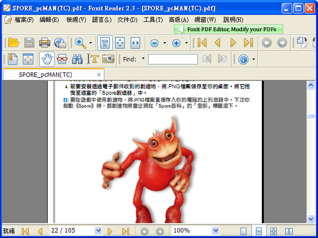The width and height of the screenshot is (318, 238).
Task: Go to first page in toolbar
Action: [202, 43]
